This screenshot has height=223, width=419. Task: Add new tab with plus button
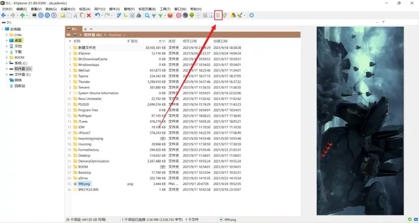85,29
